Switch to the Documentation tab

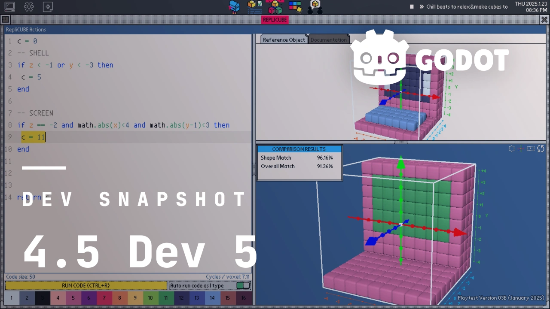(x=328, y=39)
